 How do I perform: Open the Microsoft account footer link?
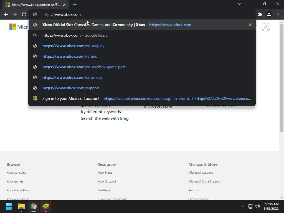201,173
